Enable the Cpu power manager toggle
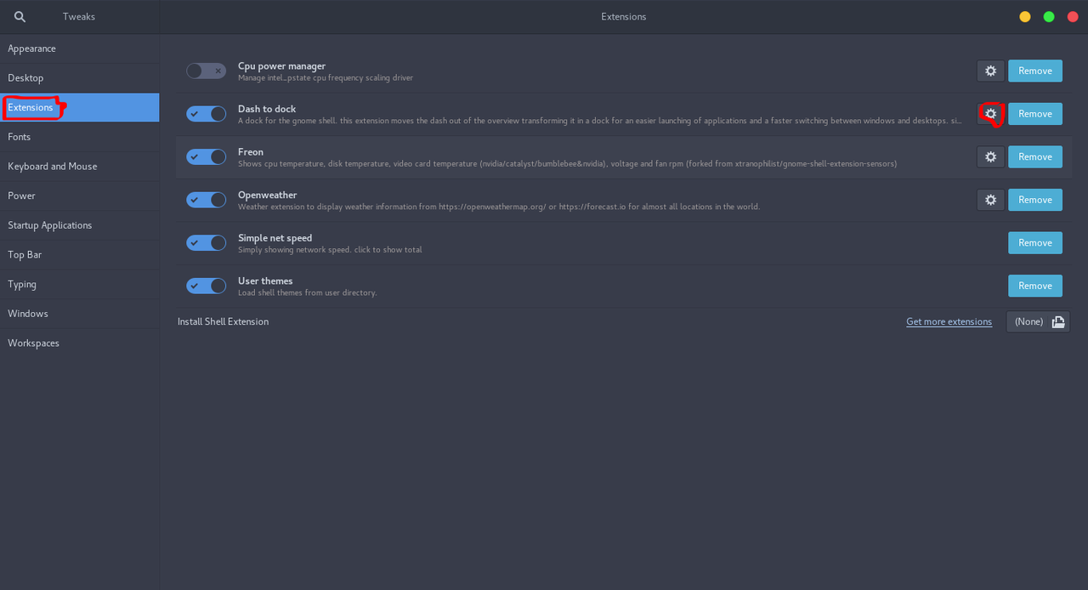 pos(206,71)
